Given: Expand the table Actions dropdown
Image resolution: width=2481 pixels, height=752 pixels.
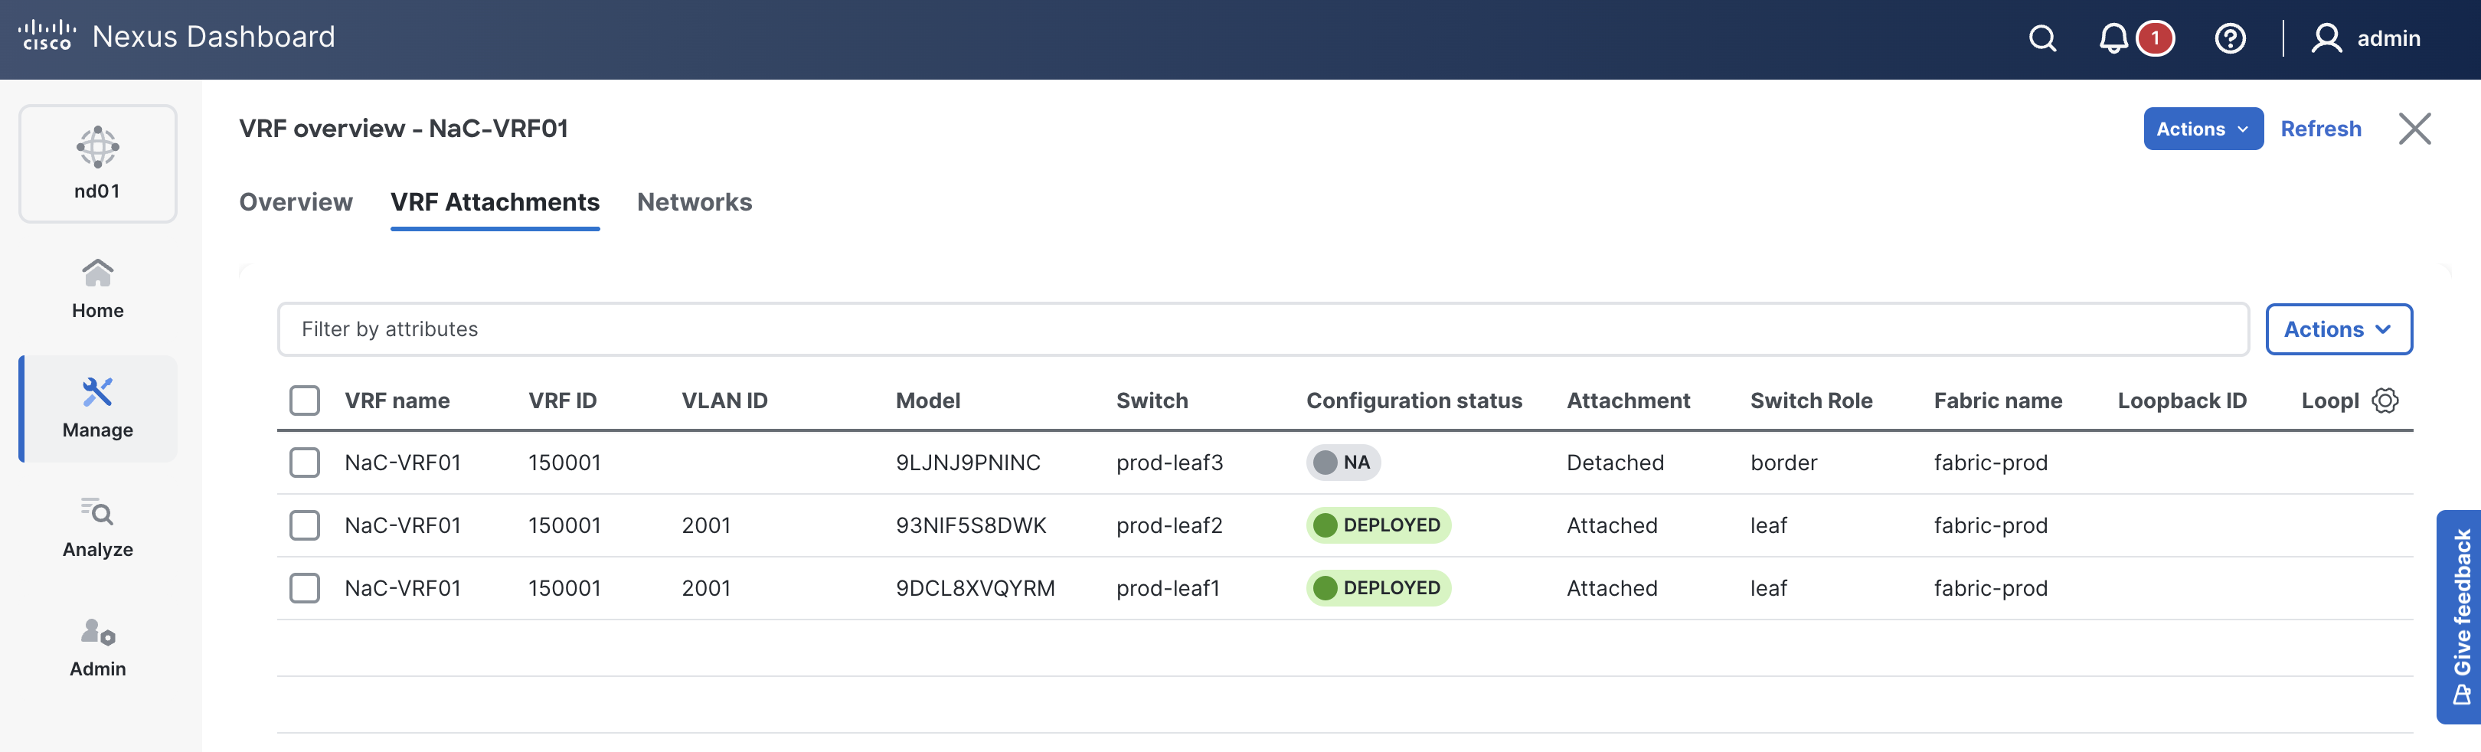Looking at the screenshot, I should click(x=2338, y=329).
